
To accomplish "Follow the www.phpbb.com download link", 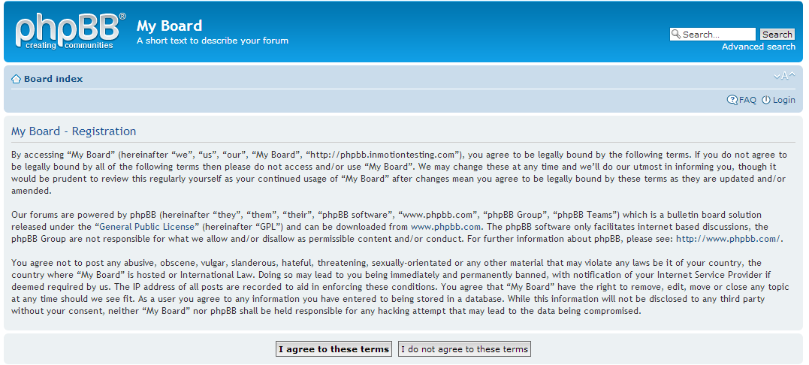I will (x=445, y=227).
